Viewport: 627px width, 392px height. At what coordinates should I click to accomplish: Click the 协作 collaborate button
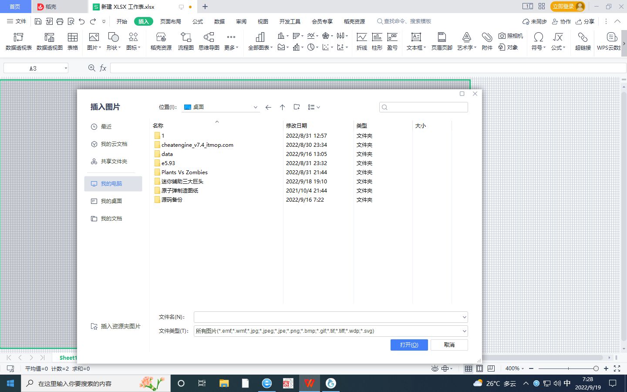(x=561, y=21)
